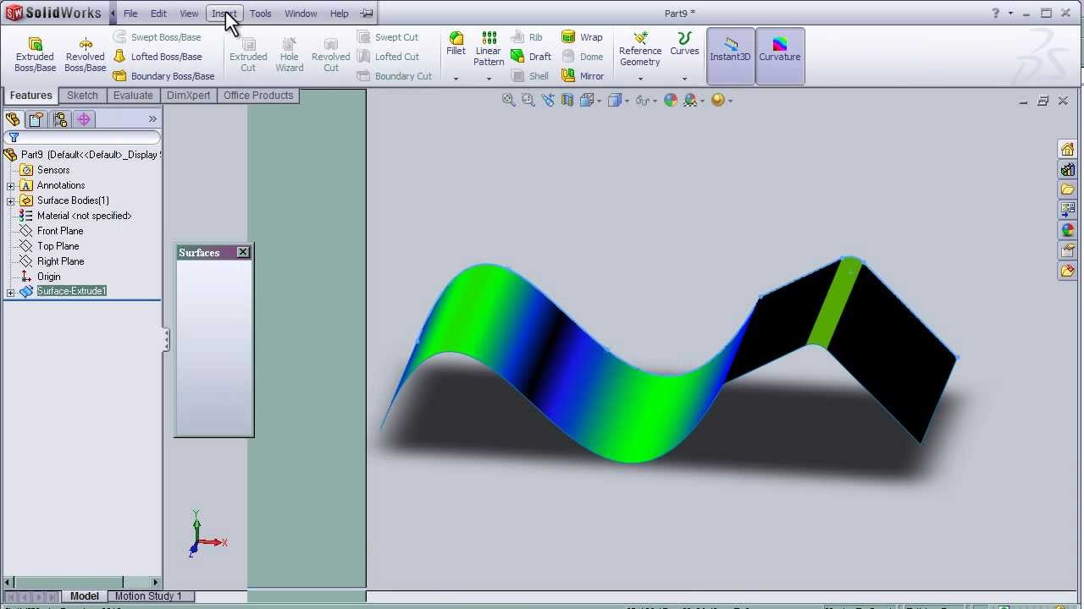Select the Lofted Boss/Base tool

(x=158, y=57)
